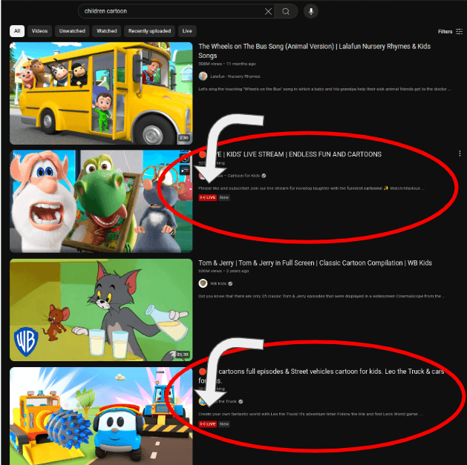The width and height of the screenshot is (467, 465).
Task: Click verified badge beside WB Kids
Action: (x=230, y=283)
